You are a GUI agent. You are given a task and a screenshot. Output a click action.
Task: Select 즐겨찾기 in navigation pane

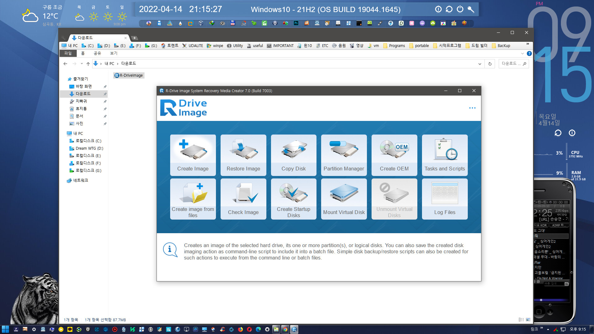coord(80,79)
